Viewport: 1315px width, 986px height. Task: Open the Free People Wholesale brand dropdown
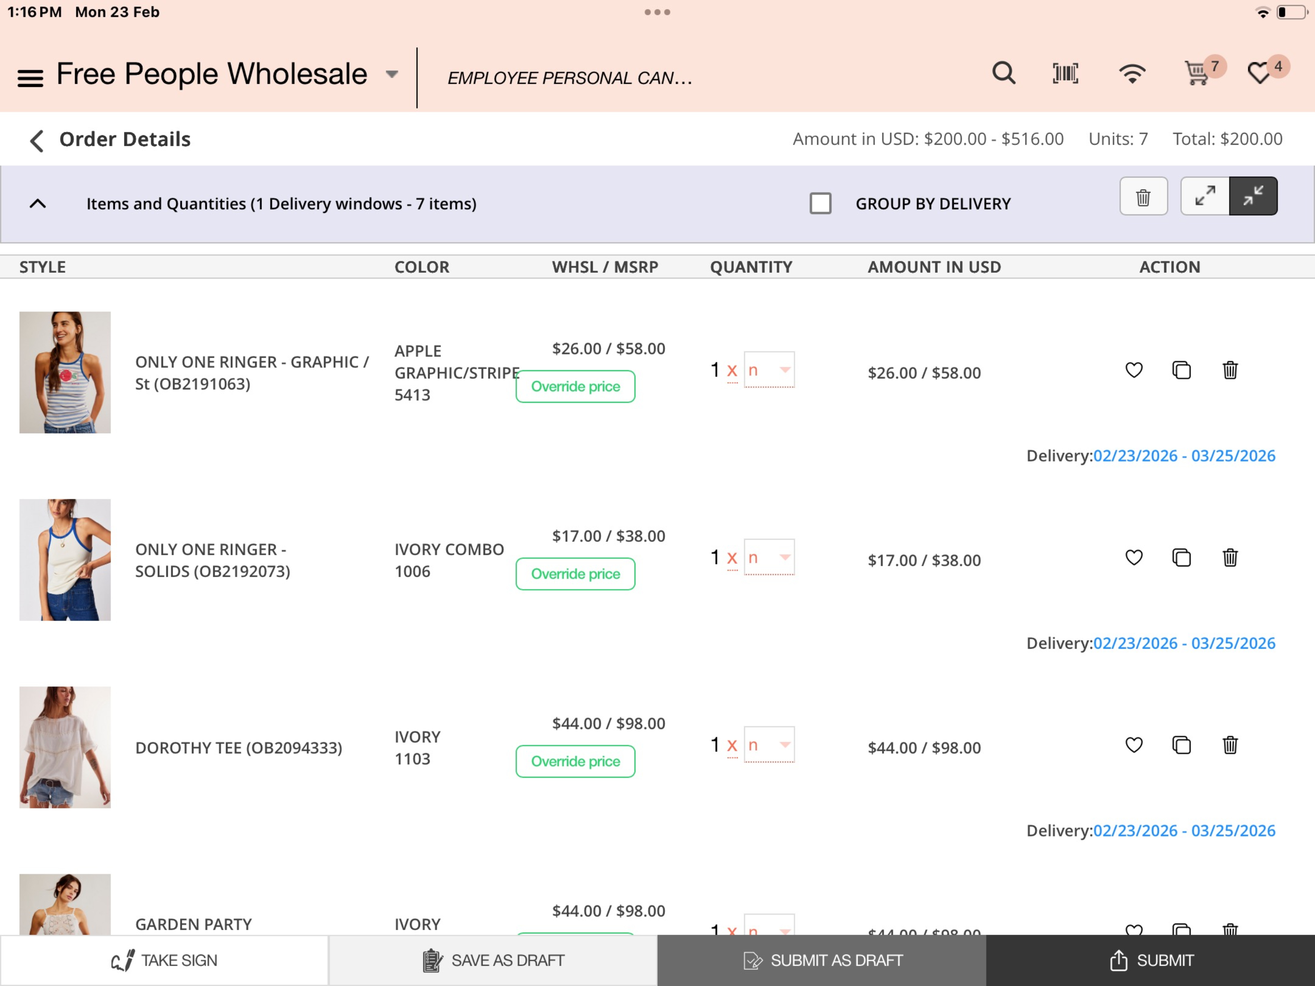[x=391, y=75]
